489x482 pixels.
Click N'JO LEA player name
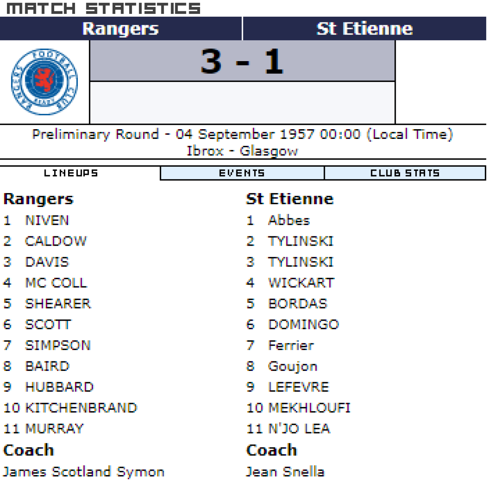point(299,429)
